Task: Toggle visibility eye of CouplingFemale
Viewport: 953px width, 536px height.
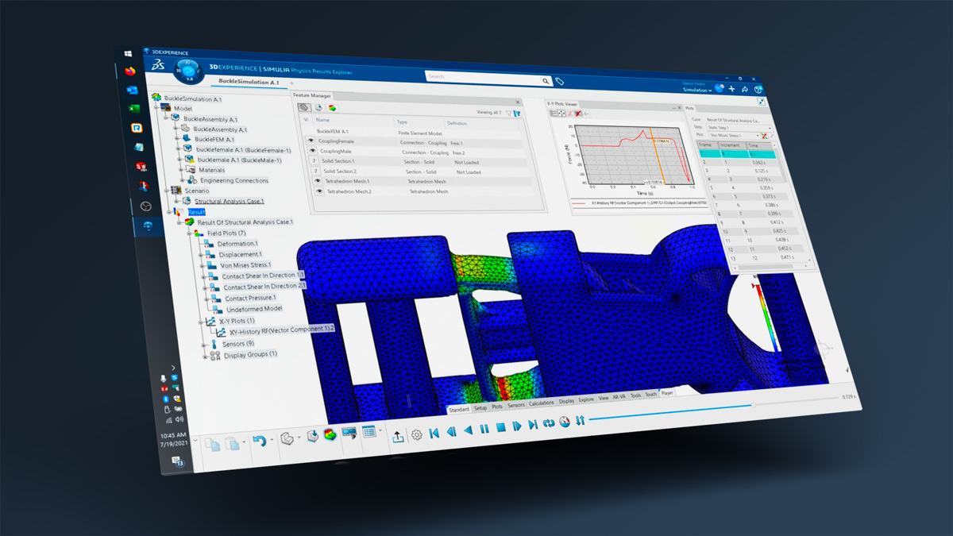Action: tap(311, 141)
